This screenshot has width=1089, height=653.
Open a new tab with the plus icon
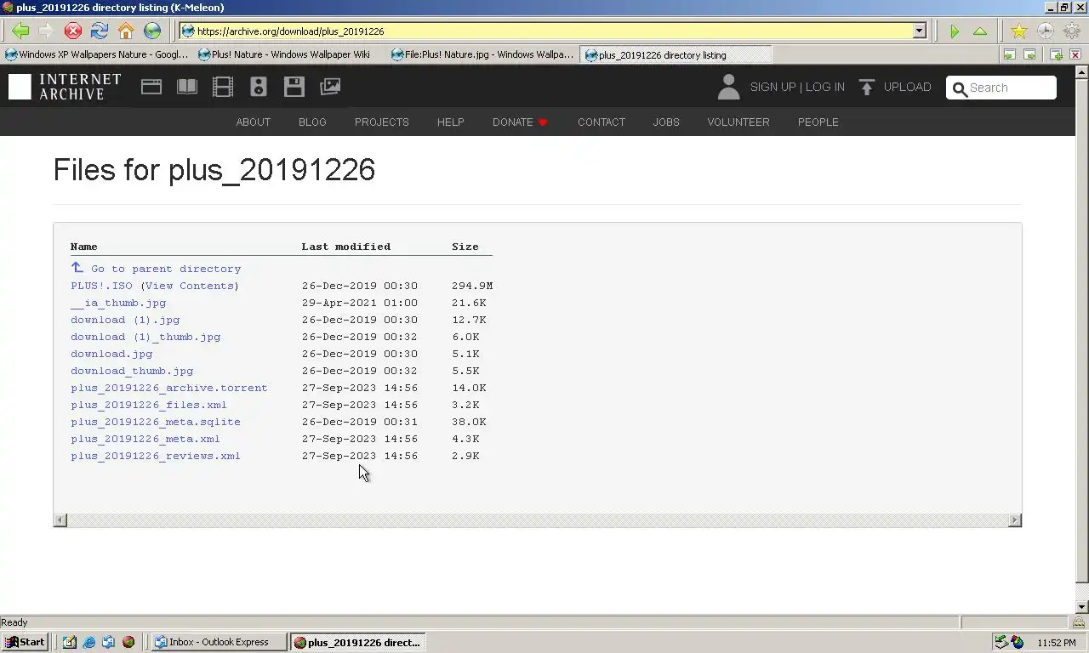(1056, 54)
